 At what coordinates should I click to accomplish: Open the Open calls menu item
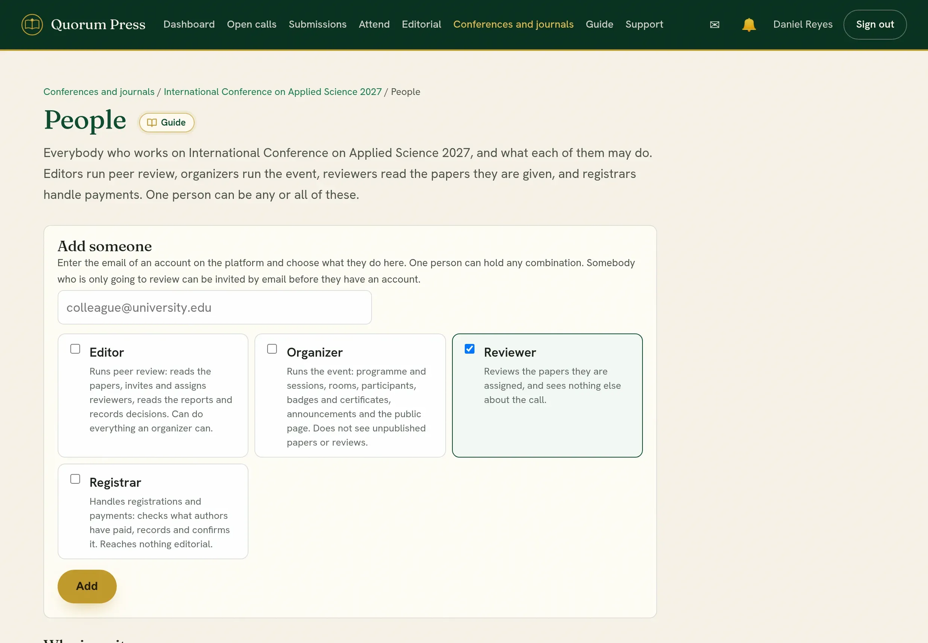[252, 25]
